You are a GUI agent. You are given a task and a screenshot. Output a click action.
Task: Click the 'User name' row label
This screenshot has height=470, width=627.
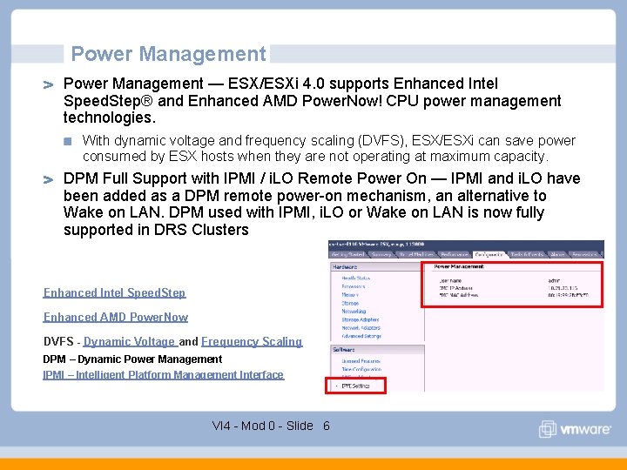pos(450,281)
